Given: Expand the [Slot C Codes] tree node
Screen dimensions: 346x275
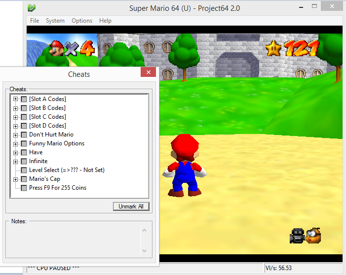Looking at the screenshot, I should coord(15,117).
